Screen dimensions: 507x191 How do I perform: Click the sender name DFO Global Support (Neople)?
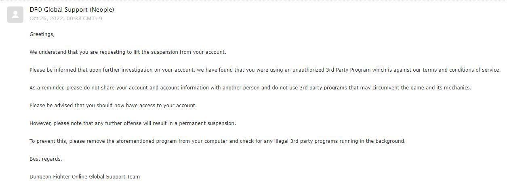pyautogui.click(x=72, y=10)
